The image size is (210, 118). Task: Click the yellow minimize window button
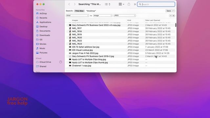coord(40,4)
